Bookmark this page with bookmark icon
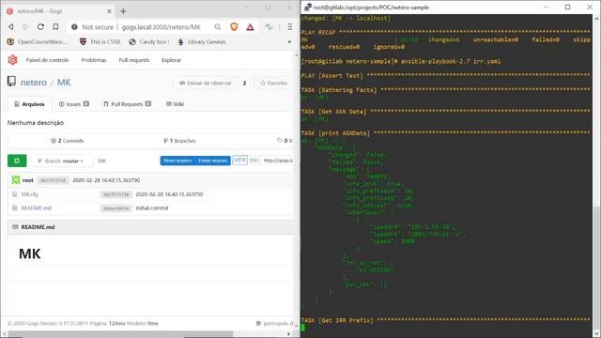Viewport: 601px width, 338px height. coord(55,27)
